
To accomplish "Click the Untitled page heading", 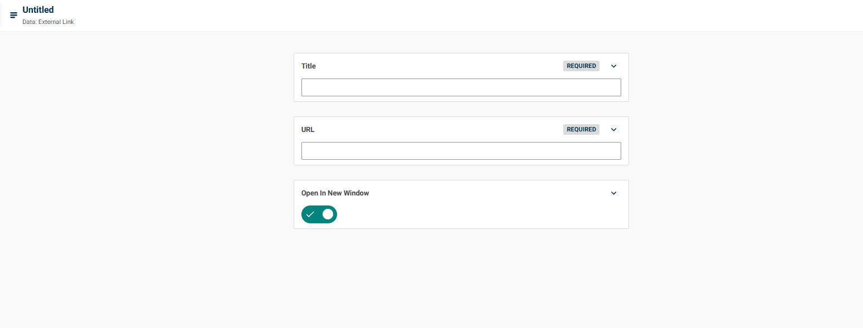I will (x=38, y=10).
